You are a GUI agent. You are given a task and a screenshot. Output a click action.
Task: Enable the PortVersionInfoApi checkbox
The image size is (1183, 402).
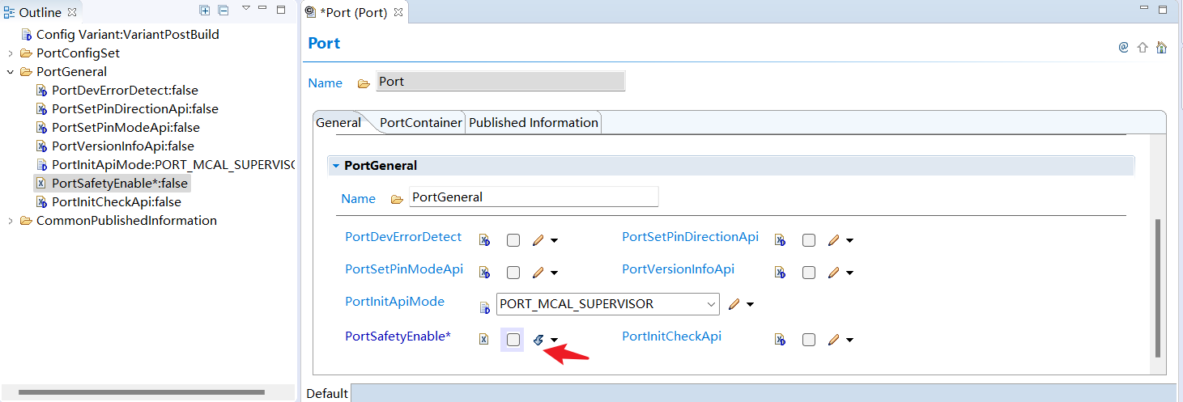click(809, 273)
